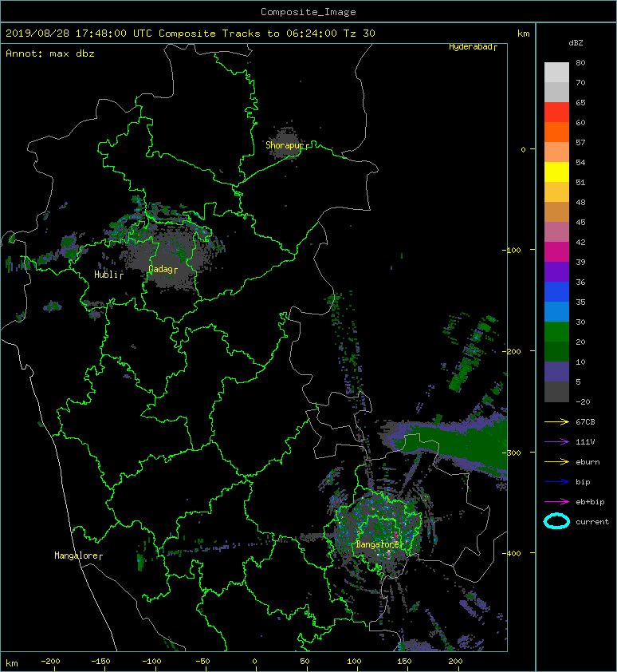Click the -400 value on vertical km axis
The width and height of the screenshot is (617, 672).
click(511, 553)
